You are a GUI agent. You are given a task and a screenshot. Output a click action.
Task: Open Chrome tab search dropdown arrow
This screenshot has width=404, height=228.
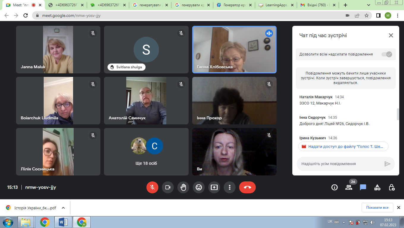(369, 5)
